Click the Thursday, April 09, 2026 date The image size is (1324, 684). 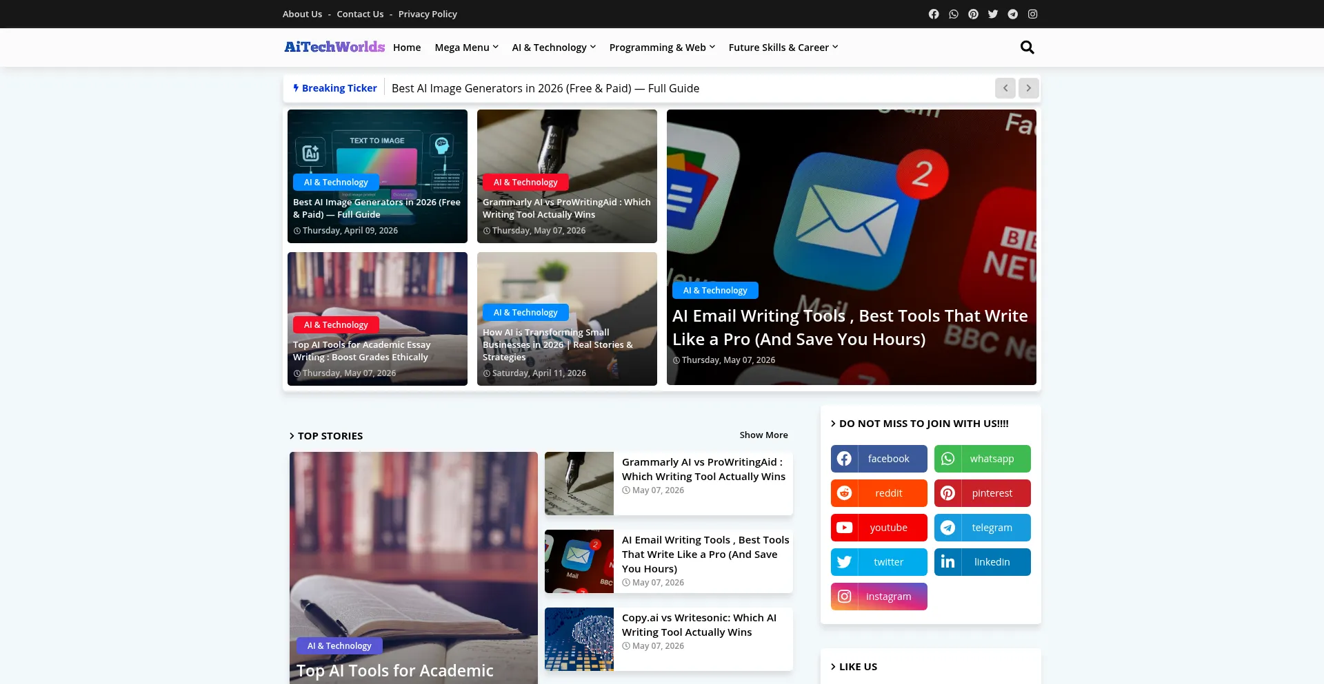[350, 231]
